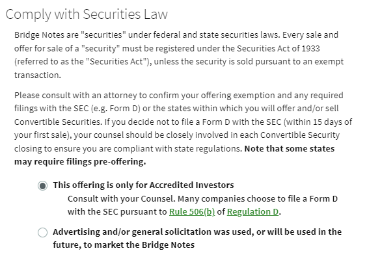Open the Rule 506(b) link

click(192, 212)
